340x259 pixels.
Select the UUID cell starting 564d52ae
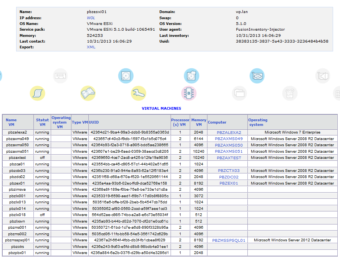click(130, 215)
